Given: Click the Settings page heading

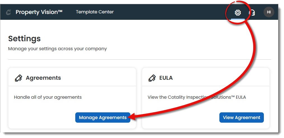Looking at the screenshot, I should click(x=24, y=38).
